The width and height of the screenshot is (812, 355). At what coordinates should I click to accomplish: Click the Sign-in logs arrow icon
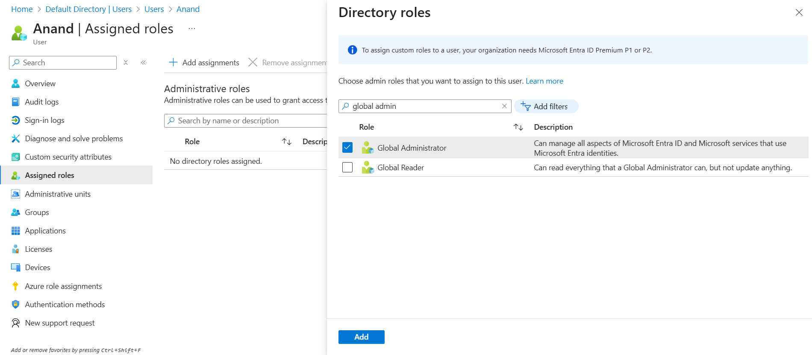pyautogui.click(x=16, y=120)
